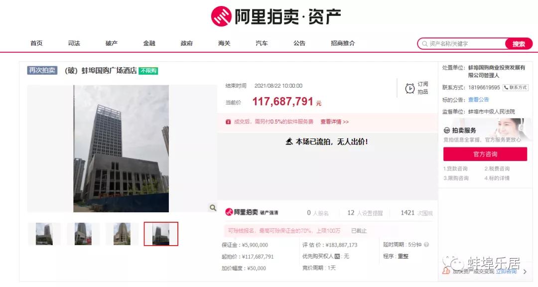Click the 1421 次围观 count

coord(416,213)
